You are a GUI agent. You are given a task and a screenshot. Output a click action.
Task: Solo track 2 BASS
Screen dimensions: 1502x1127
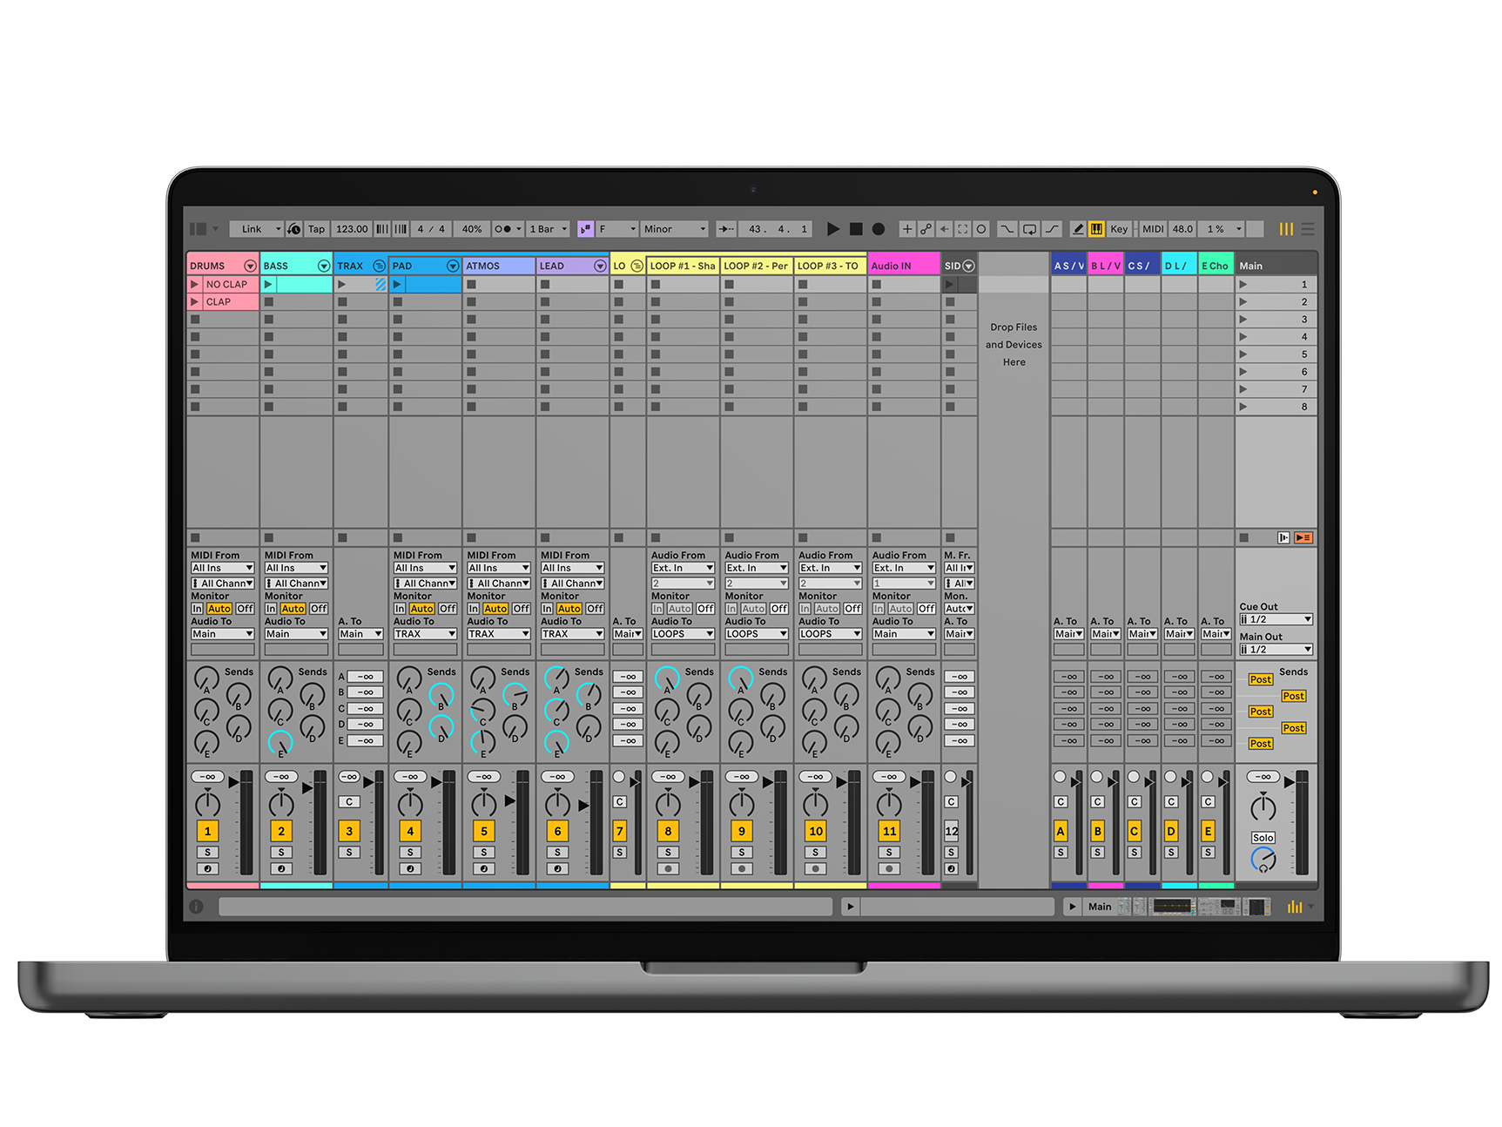[x=281, y=853]
